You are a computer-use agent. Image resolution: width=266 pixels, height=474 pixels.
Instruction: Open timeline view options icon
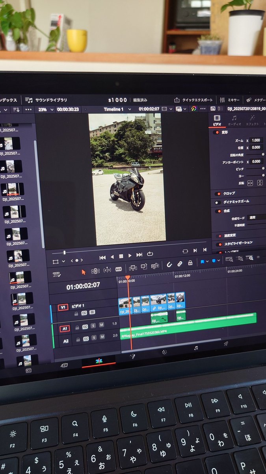pyautogui.click(x=57, y=274)
